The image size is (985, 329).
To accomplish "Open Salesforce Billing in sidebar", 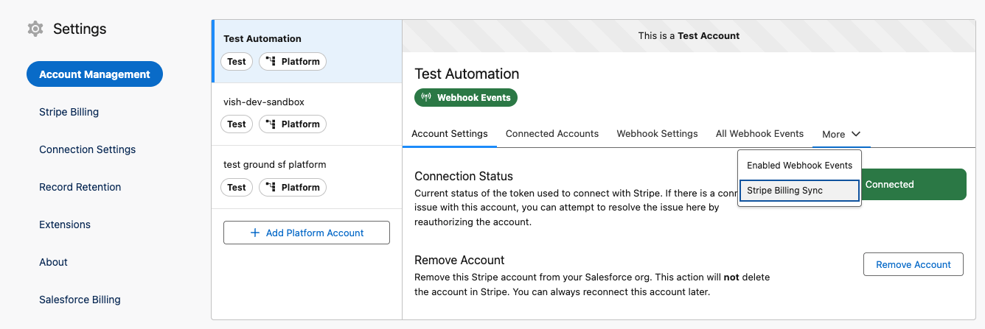I will pyautogui.click(x=80, y=300).
